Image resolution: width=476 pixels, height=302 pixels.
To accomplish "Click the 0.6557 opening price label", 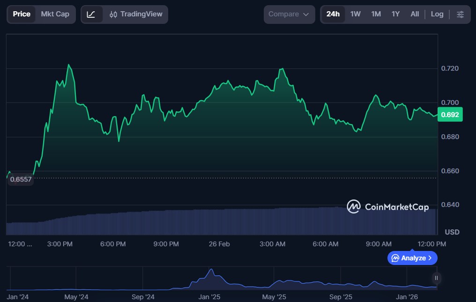I will point(21,179).
